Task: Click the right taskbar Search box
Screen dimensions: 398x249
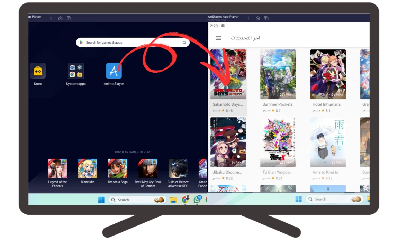Action: click(335, 199)
